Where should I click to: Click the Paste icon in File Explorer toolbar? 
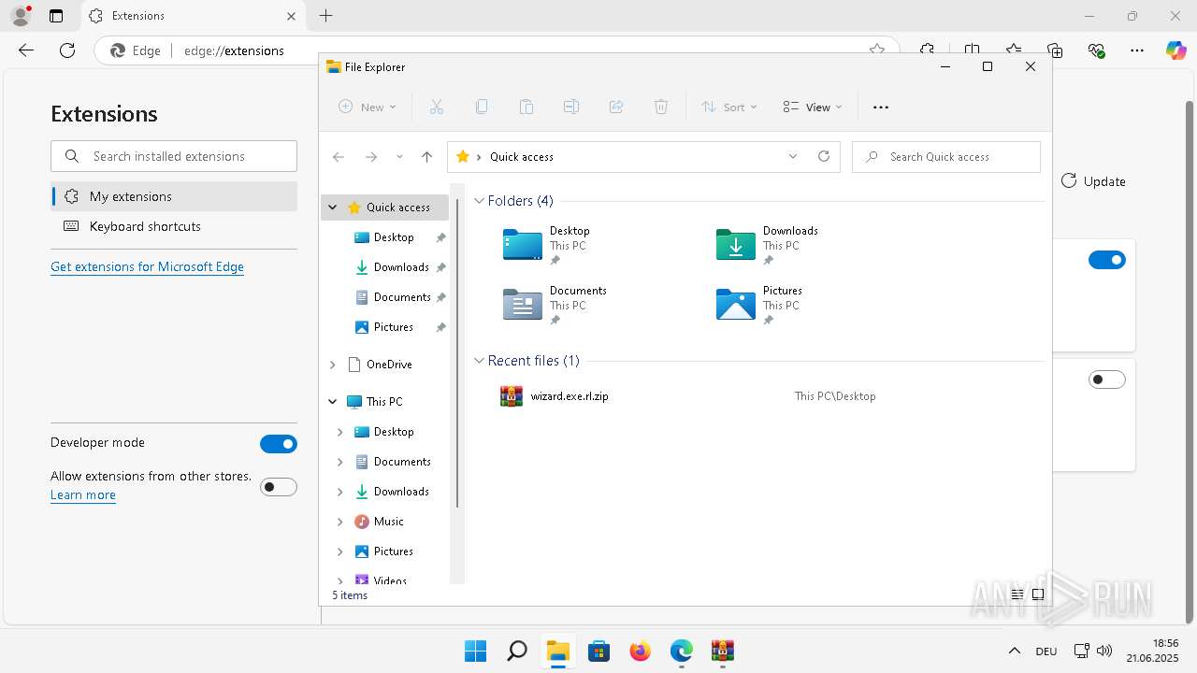(x=526, y=107)
